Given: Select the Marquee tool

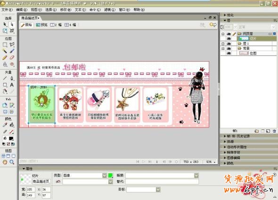Looking at the screenshot, I should point(5,45).
